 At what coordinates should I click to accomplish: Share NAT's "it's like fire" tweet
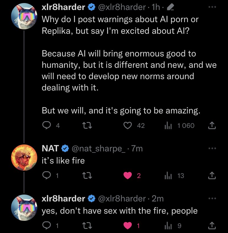point(211,176)
